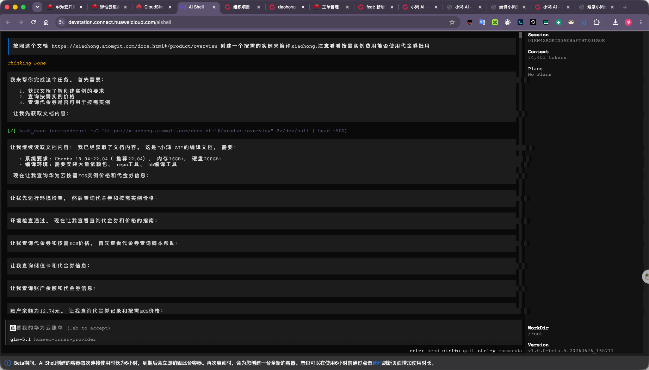Expand the tab search dropdown
Viewport: 649px width, 370px height.
[x=37, y=7]
